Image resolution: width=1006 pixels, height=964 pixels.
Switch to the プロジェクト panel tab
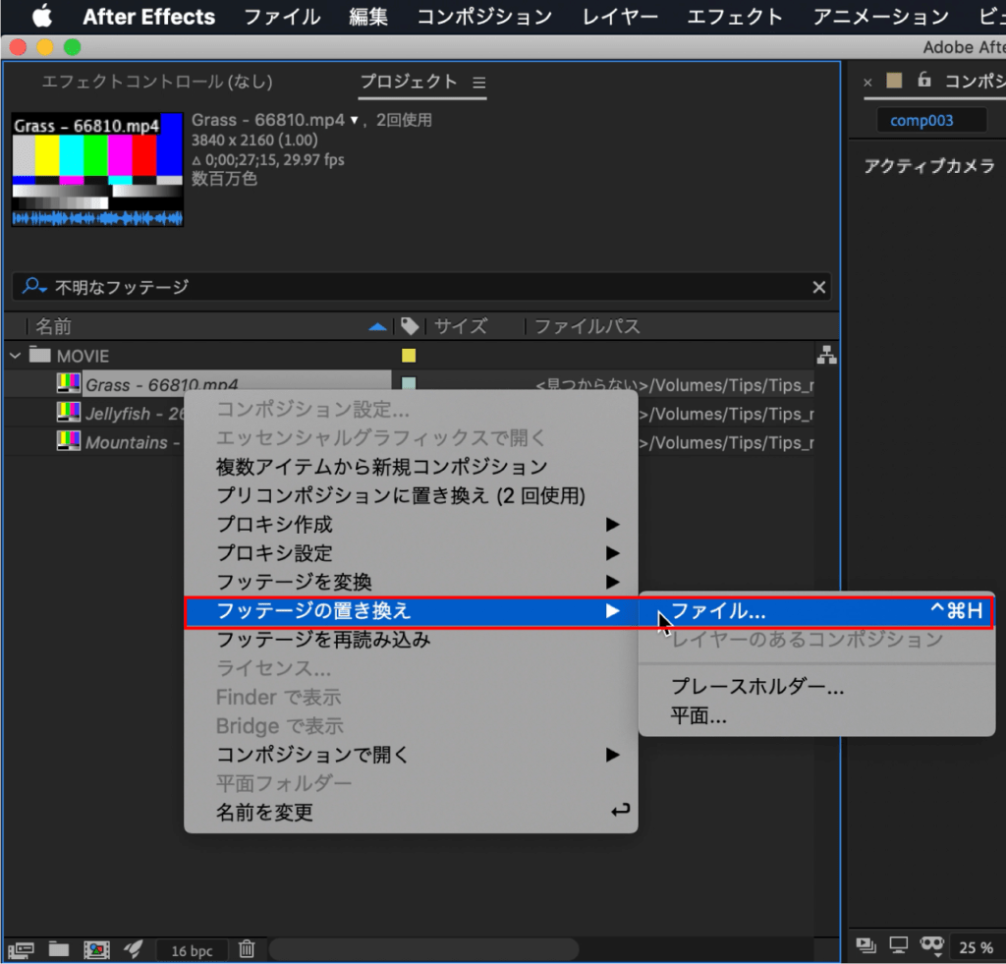408,82
